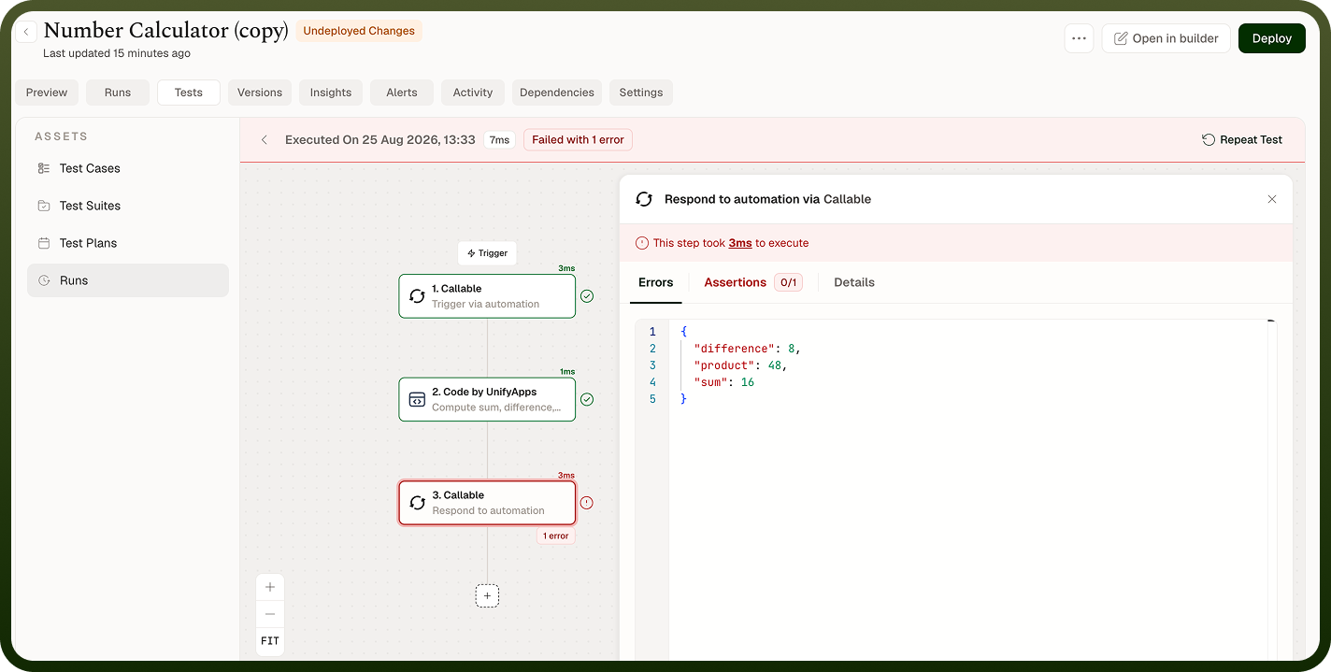Click the Undeployed Changes badge
The width and height of the screenshot is (1331, 672).
[x=359, y=31]
